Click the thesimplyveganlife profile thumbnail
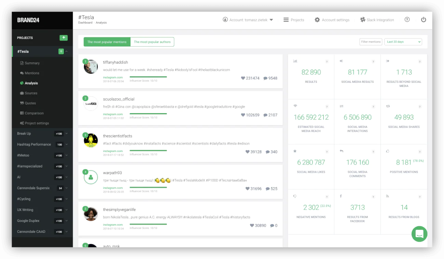The image size is (444, 259). pyautogui.click(x=91, y=214)
